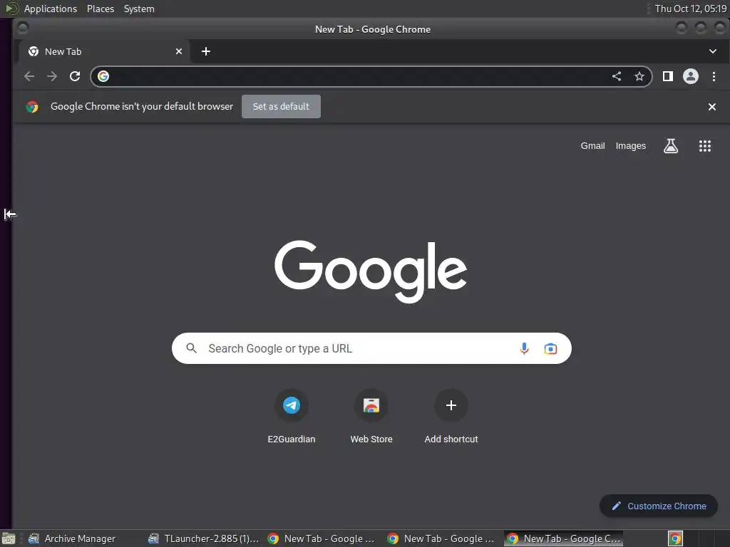Close the New Tab tab

(179, 51)
